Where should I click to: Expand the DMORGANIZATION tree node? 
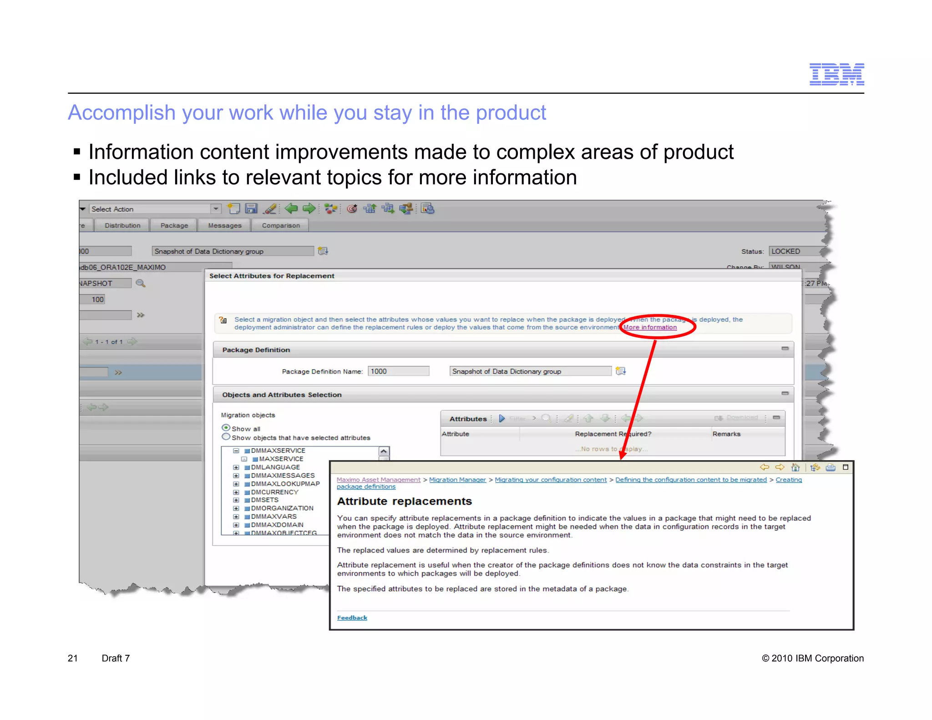click(x=236, y=508)
